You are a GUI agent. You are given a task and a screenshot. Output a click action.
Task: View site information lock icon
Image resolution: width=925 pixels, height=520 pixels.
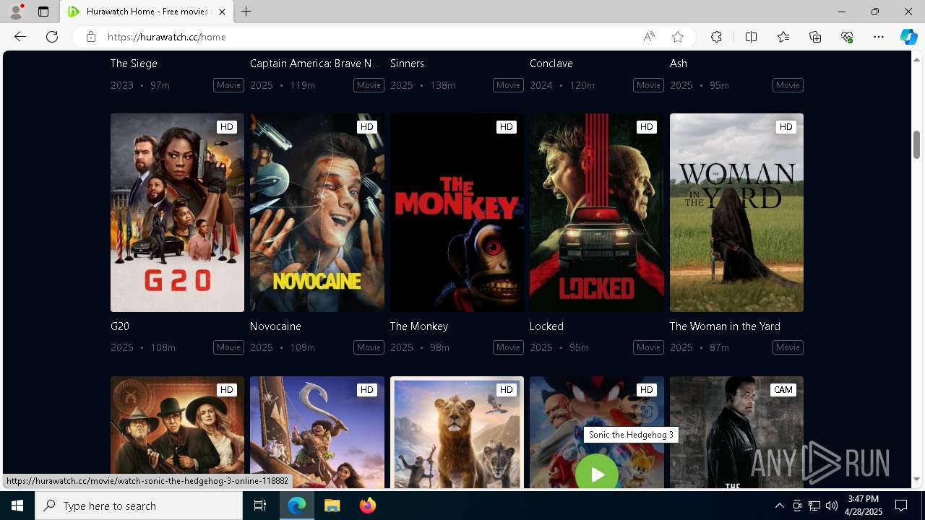(x=91, y=37)
